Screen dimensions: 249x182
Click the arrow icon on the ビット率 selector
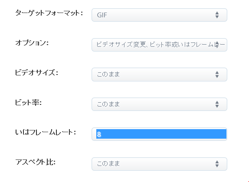tap(217, 104)
